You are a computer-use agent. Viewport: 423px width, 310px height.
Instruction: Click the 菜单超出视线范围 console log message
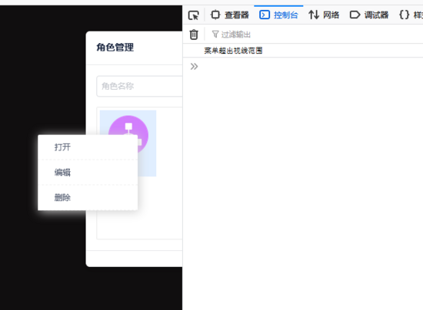(233, 51)
